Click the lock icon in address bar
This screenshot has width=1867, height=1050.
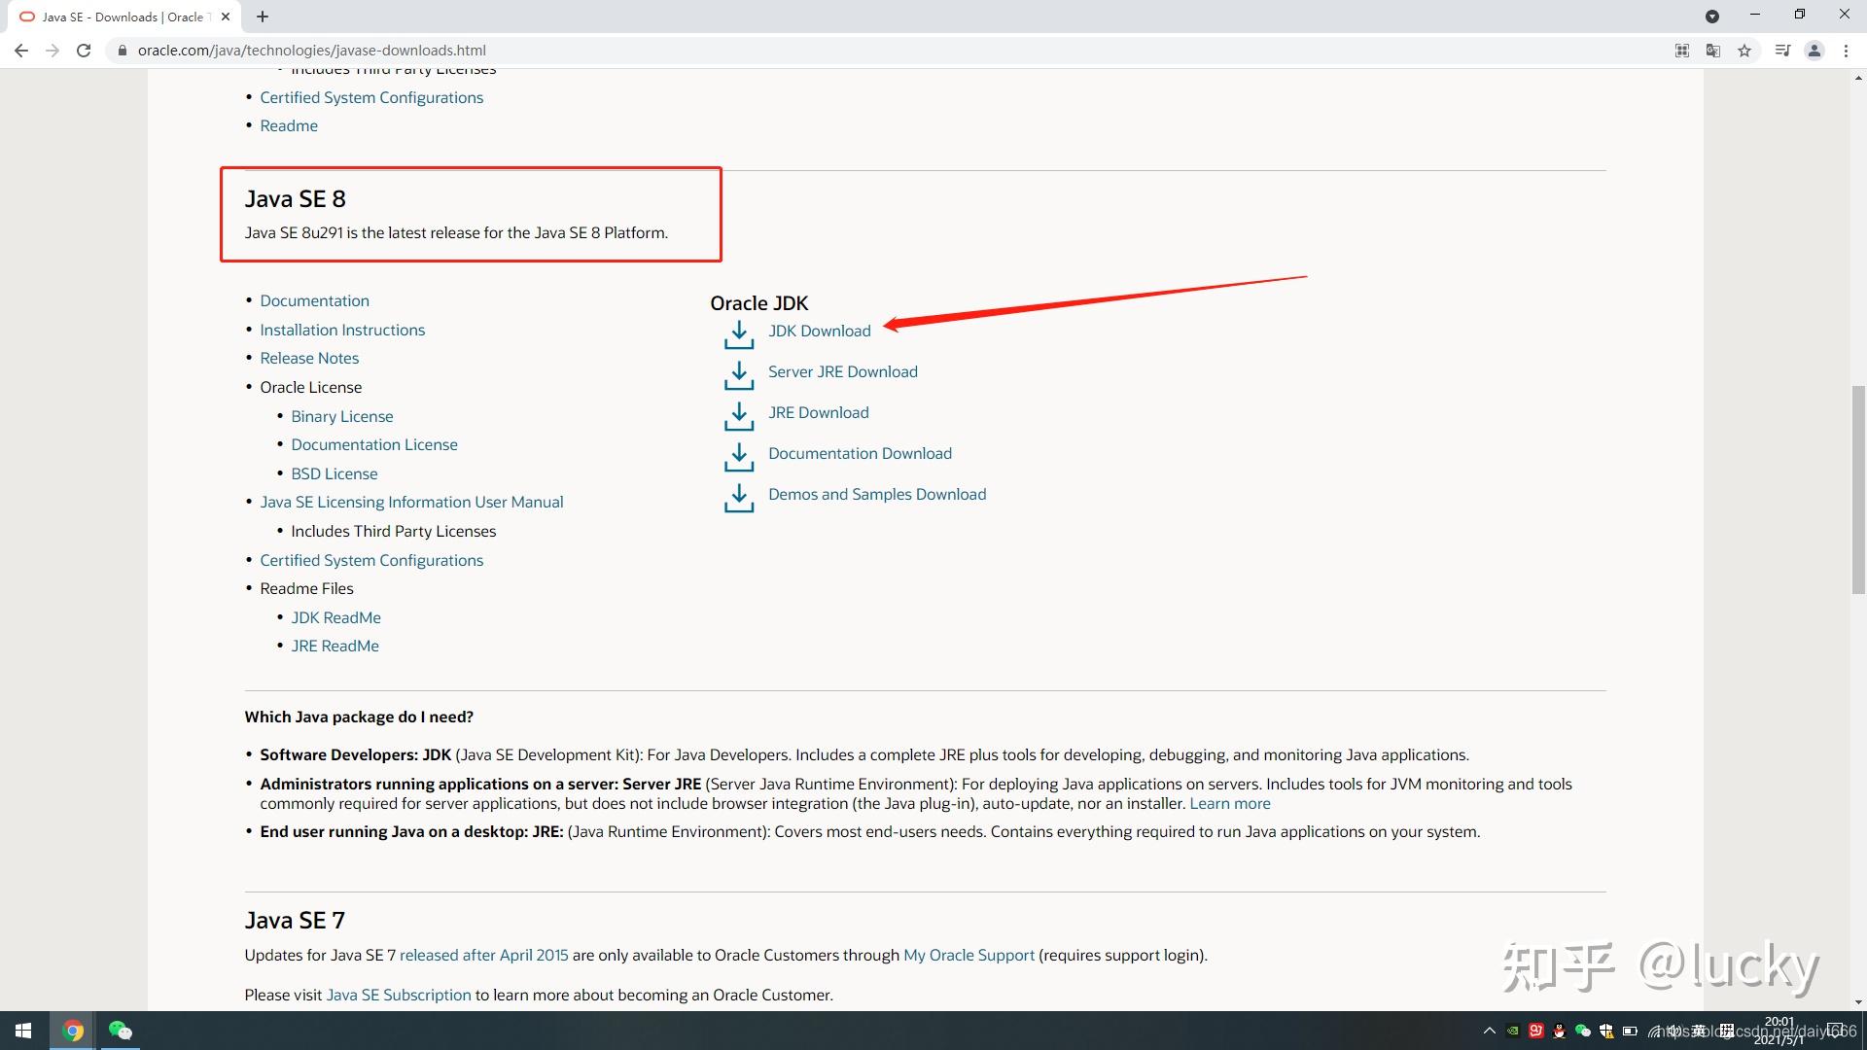[x=122, y=51]
